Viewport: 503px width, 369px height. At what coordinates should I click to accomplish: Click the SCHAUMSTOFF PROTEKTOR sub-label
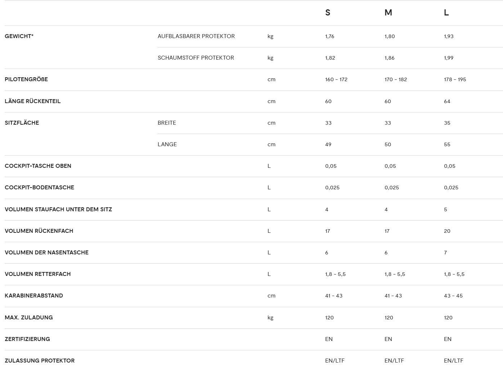click(x=196, y=57)
